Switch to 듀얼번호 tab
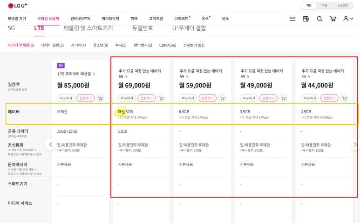This screenshot has height=223, width=360. (143, 28)
